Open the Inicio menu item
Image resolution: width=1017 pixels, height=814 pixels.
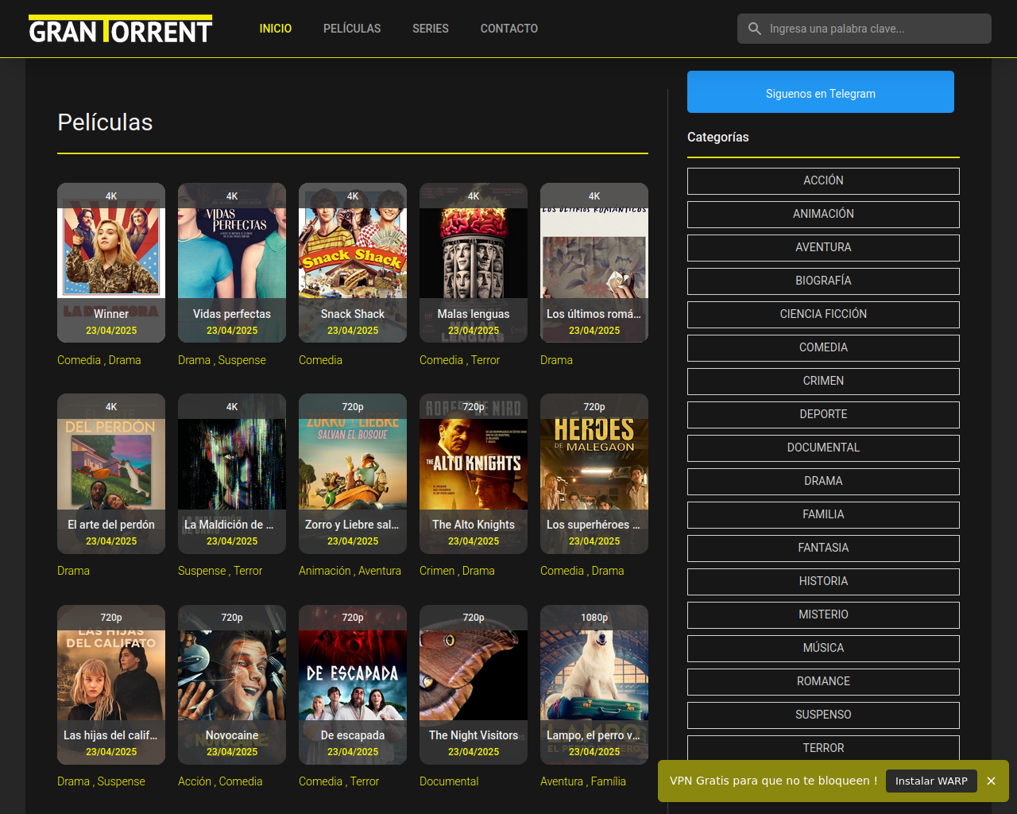tap(276, 29)
